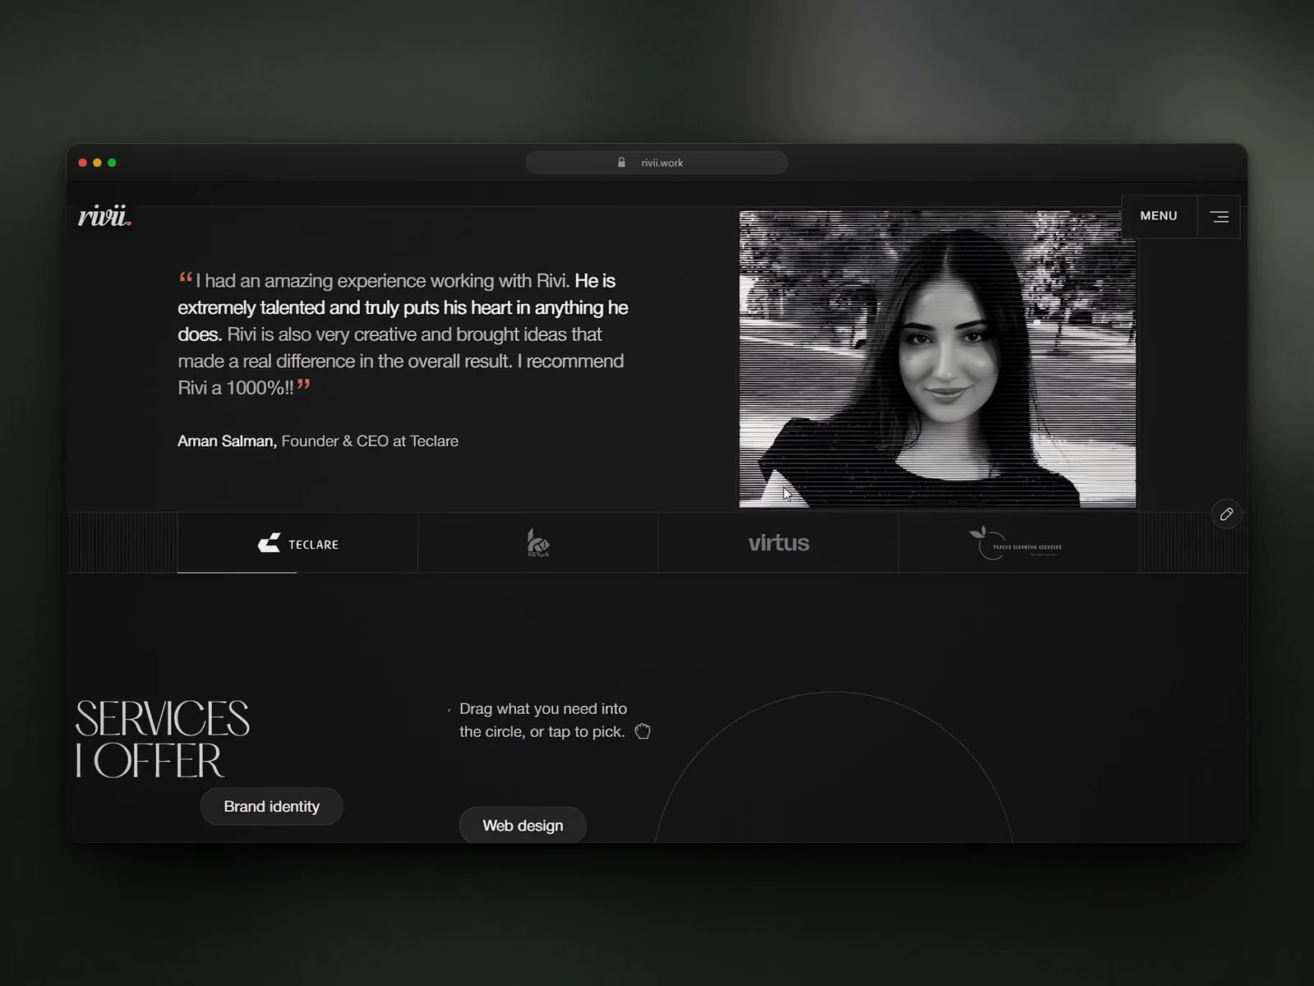
Task: Pick the Brand identity service pill
Action: coord(271,807)
